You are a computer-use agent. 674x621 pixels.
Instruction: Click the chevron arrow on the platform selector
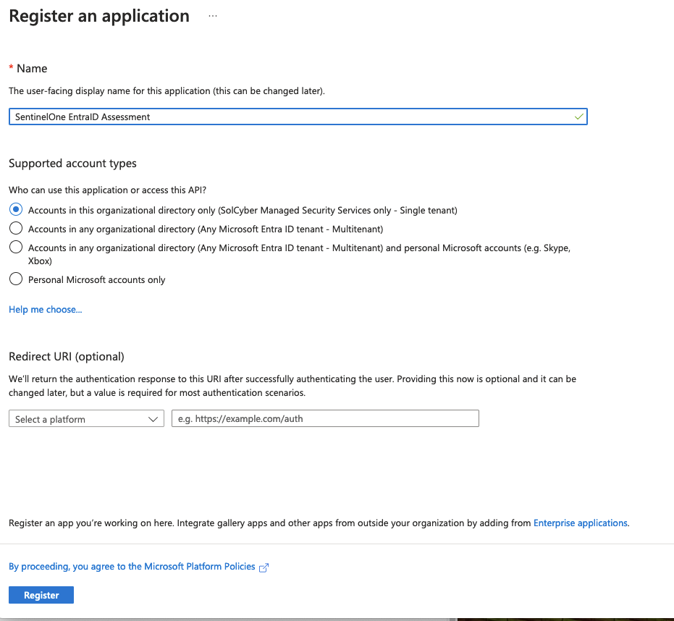[x=153, y=419]
